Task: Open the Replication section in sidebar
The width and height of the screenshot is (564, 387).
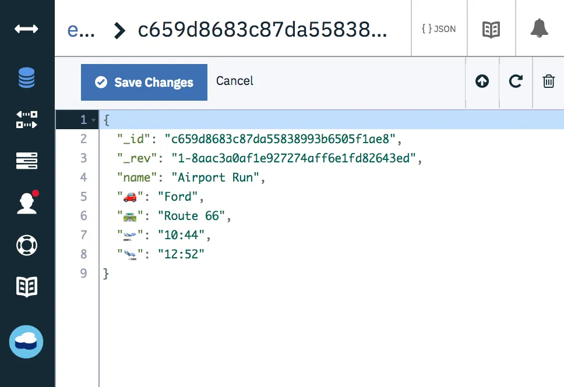Action: (x=27, y=120)
